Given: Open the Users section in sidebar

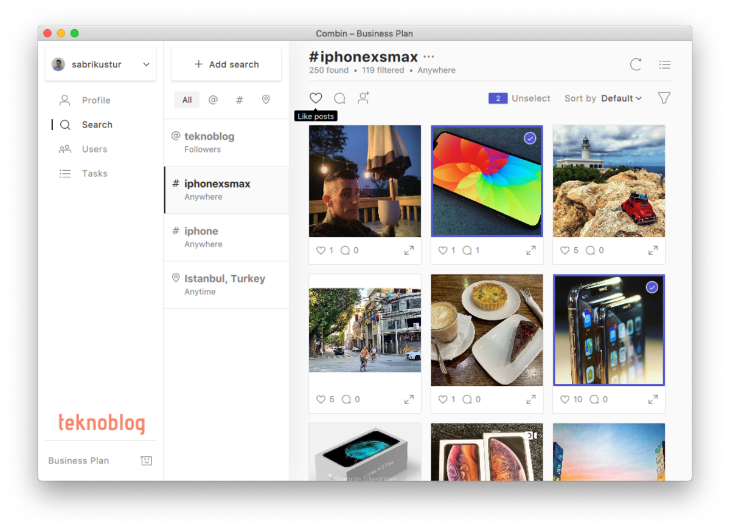Looking at the screenshot, I should (94, 149).
